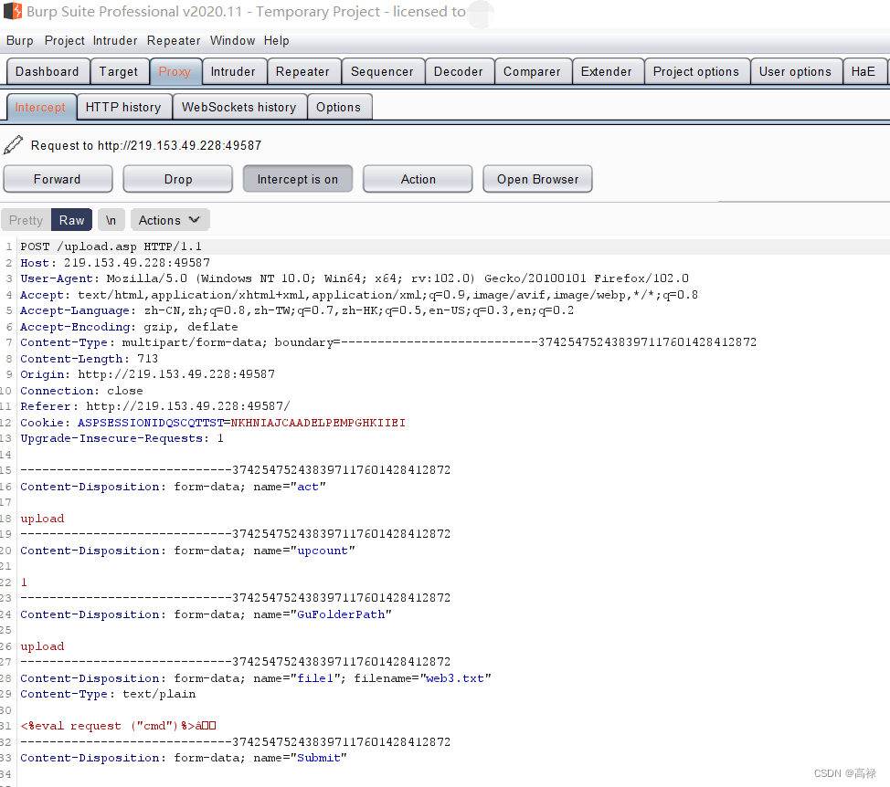Open the HTTP history sub-tab
The height and width of the screenshot is (787, 890).
click(x=123, y=107)
